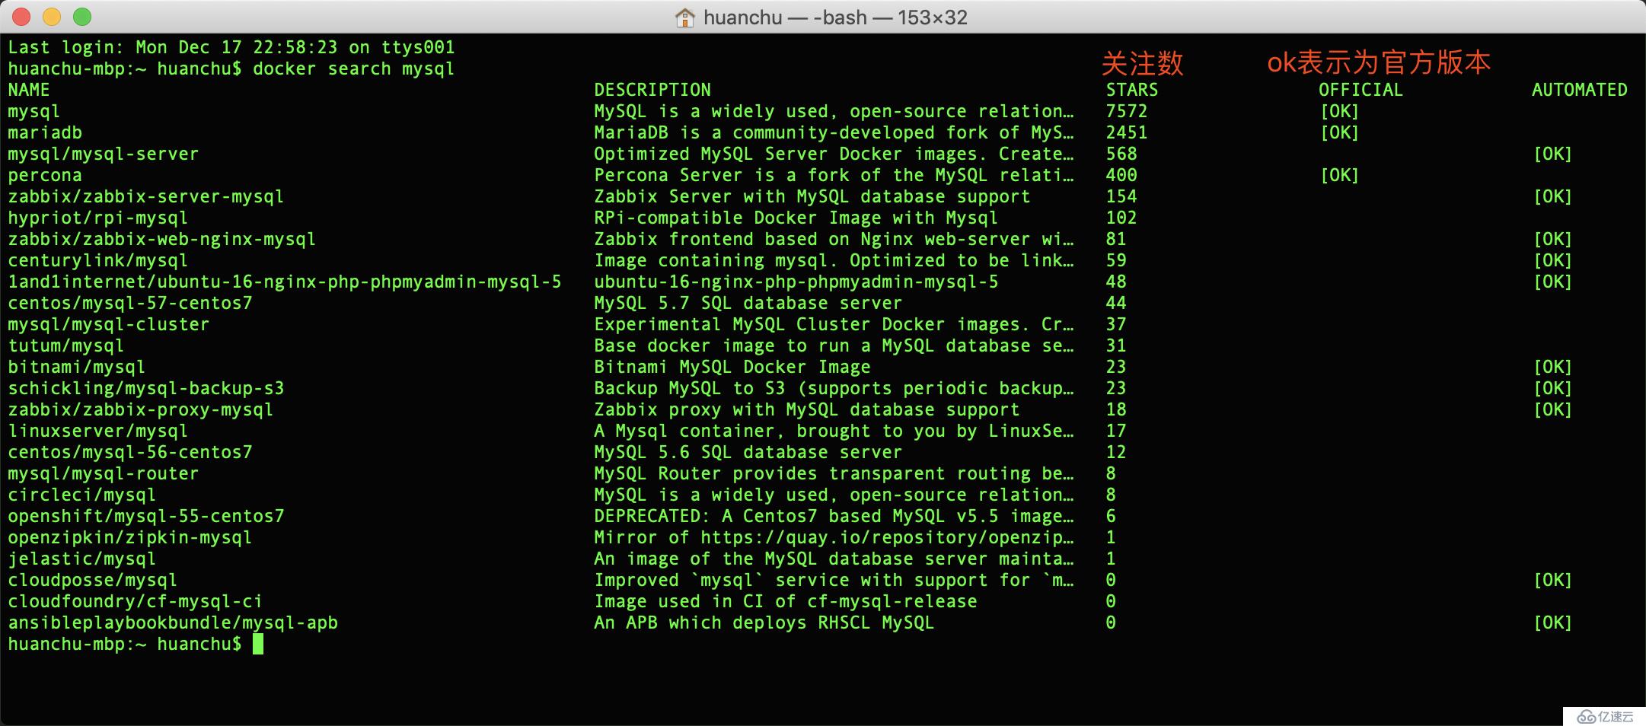Select 'linuxserver/mysql' image name
The height and width of the screenshot is (726, 1646).
point(98,431)
